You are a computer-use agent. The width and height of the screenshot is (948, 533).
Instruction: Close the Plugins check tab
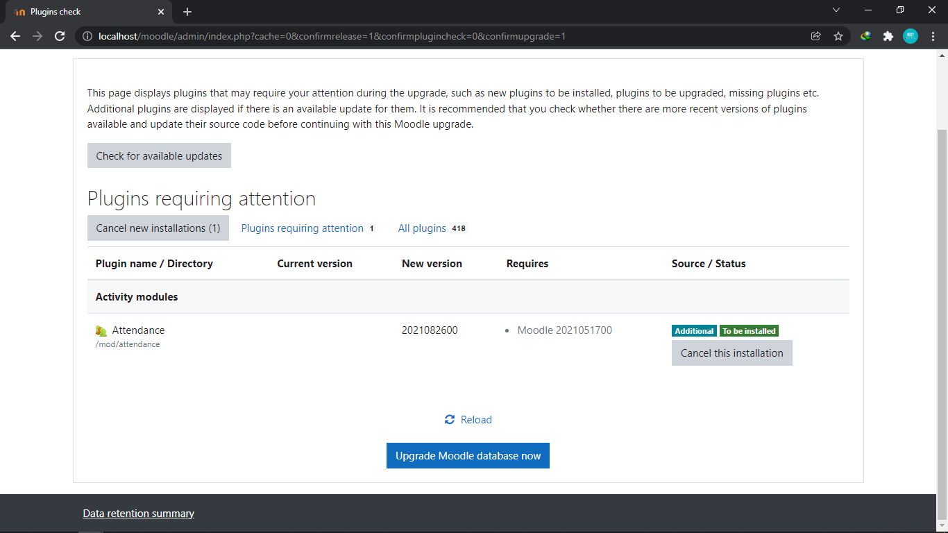coord(161,12)
